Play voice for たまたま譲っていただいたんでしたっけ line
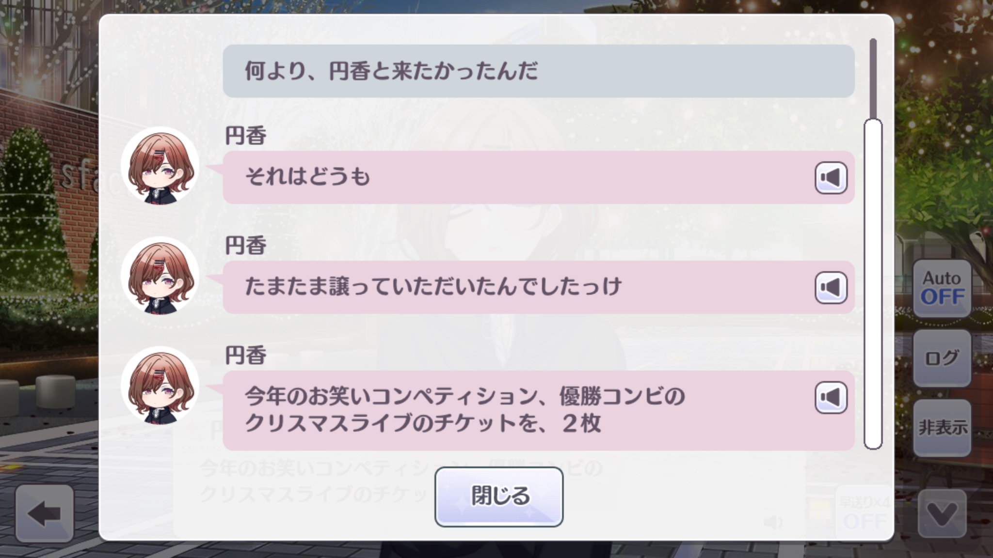993x558 pixels. click(x=831, y=288)
